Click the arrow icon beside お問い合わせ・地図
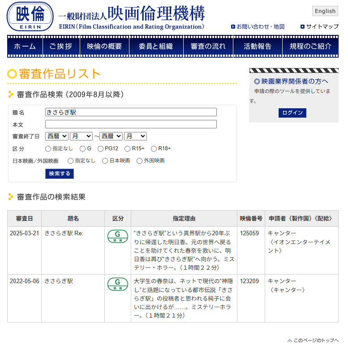 pyautogui.click(x=233, y=27)
